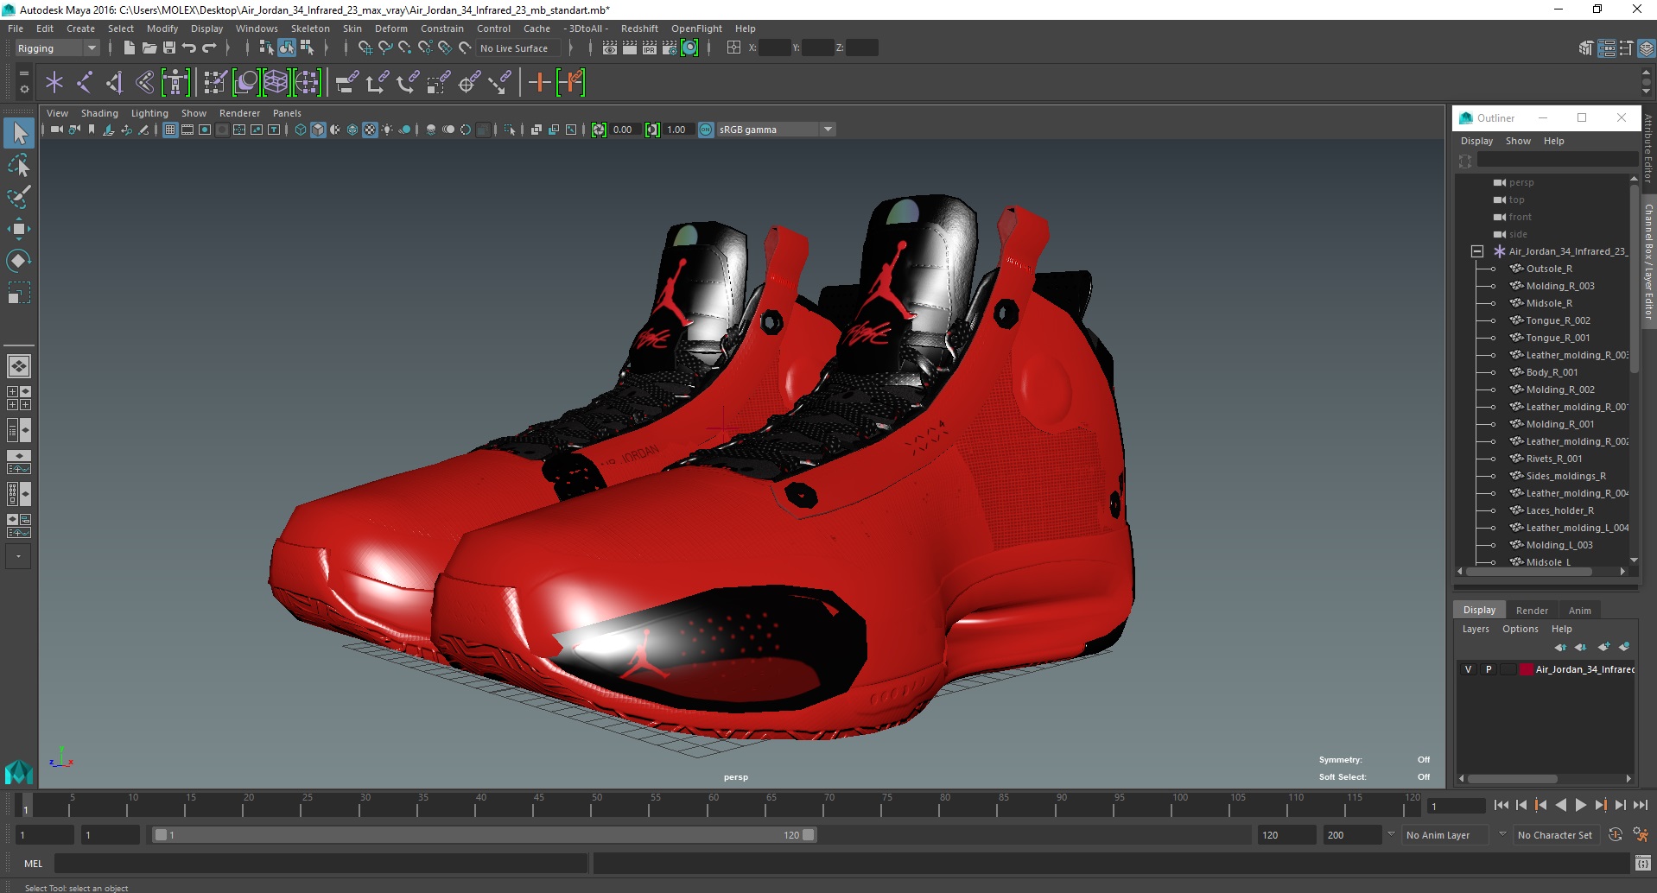Open the Rigging menu set dropdown
Screen dimensions: 1657x893
pyautogui.click(x=57, y=48)
